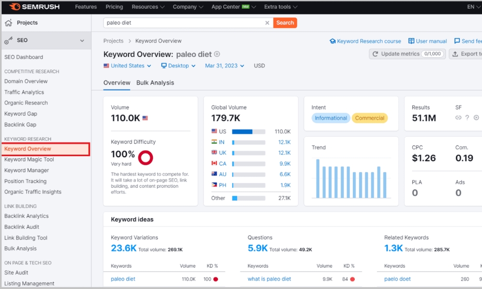The image size is (482, 289).
Task: Open the paleo diet keyword link
Action: (123, 279)
